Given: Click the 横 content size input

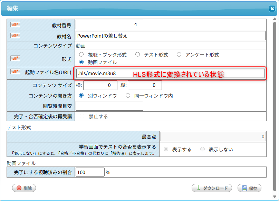Looking at the screenshot, I should coord(100,85).
